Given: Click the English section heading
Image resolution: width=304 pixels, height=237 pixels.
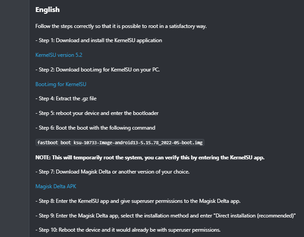Looking at the screenshot, I should coord(48,10).
